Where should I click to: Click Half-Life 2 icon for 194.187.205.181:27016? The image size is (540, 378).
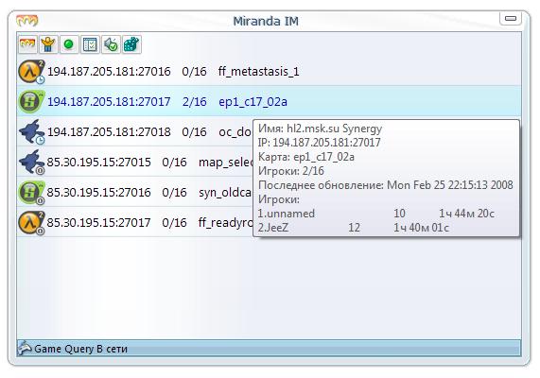(x=31, y=72)
